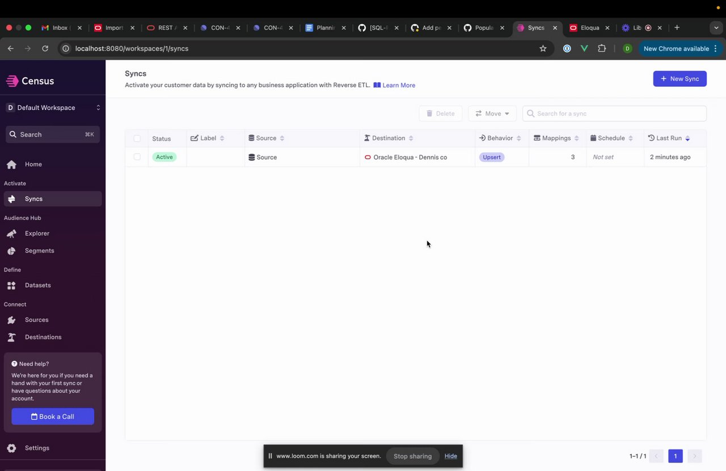The width and height of the screenshot is (726, 471).
Task: Switch to the Eloqua browser tab
Action: pos(590,28)
